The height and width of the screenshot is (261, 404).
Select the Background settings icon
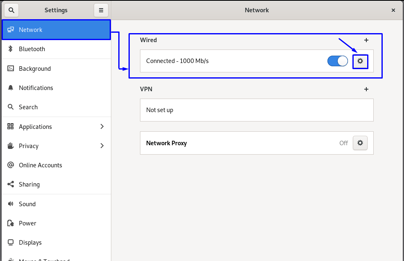(10, 68)
